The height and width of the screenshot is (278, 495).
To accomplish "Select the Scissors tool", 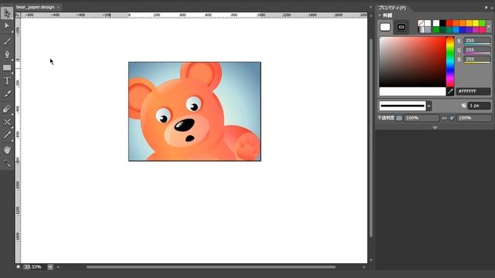I will [7, 122].
